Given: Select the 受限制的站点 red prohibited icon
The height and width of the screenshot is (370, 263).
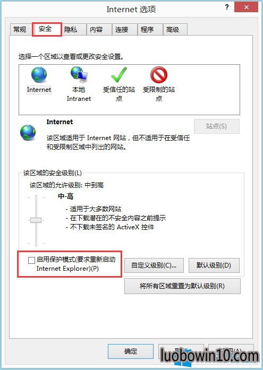Looking at the screenshot, I should [159, 75].
